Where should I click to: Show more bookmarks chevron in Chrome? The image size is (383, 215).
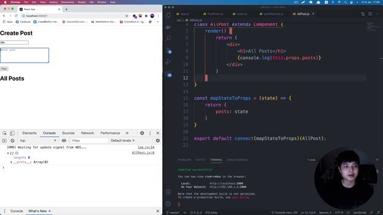158,22
